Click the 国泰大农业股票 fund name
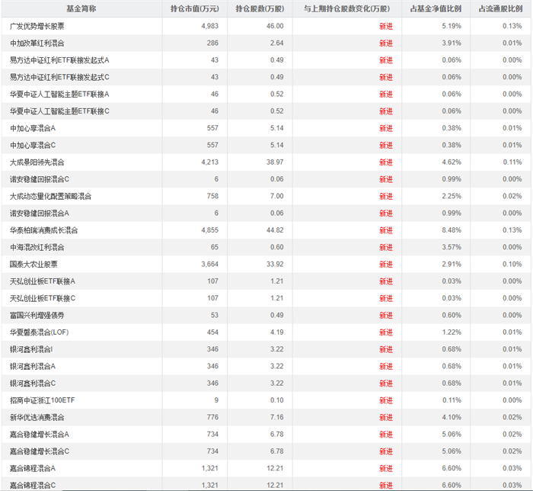 point(34,265)
